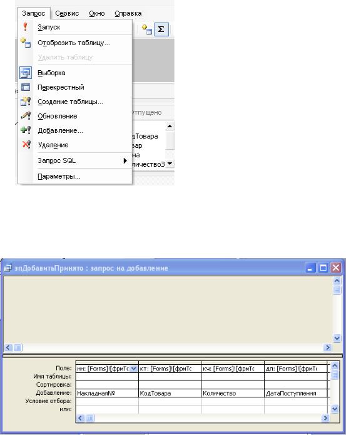Screen dimensions: 346x435
Task: Click the Select query icon beside Выборка
Action: [26, 73]
